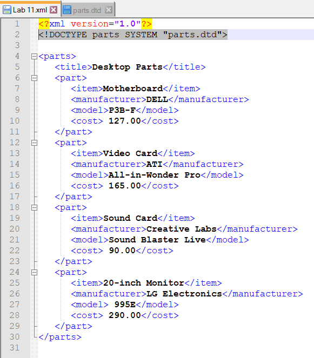Click the cost value 127.00

click(x=124, y=121)
